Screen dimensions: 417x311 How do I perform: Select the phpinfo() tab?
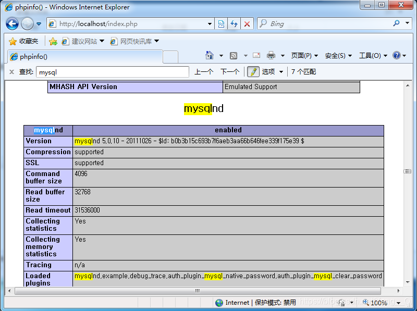tap(85, 57)
